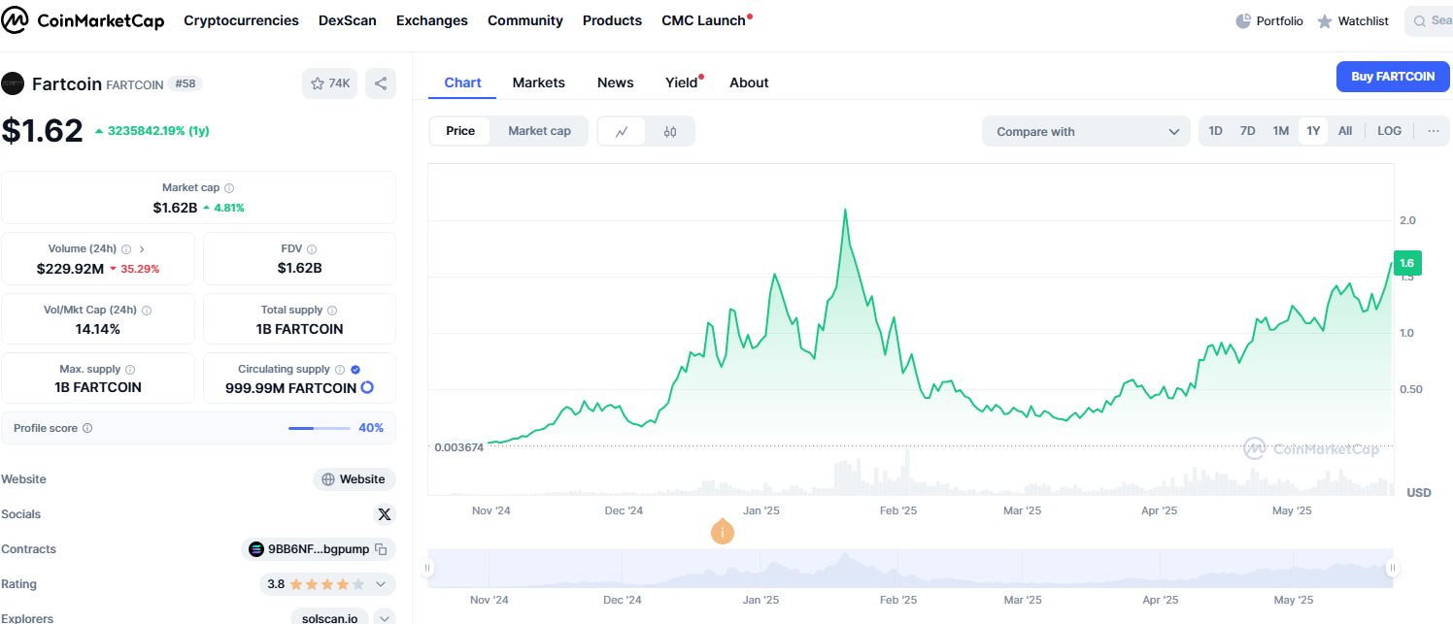Open the CoinMarketCap logo home link
Viewport: 1453px width, 624px height.
tap(84, 21)
